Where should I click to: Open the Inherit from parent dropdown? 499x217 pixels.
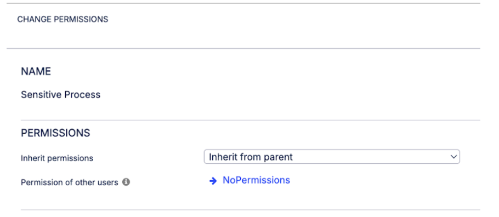tap(332, 157)
